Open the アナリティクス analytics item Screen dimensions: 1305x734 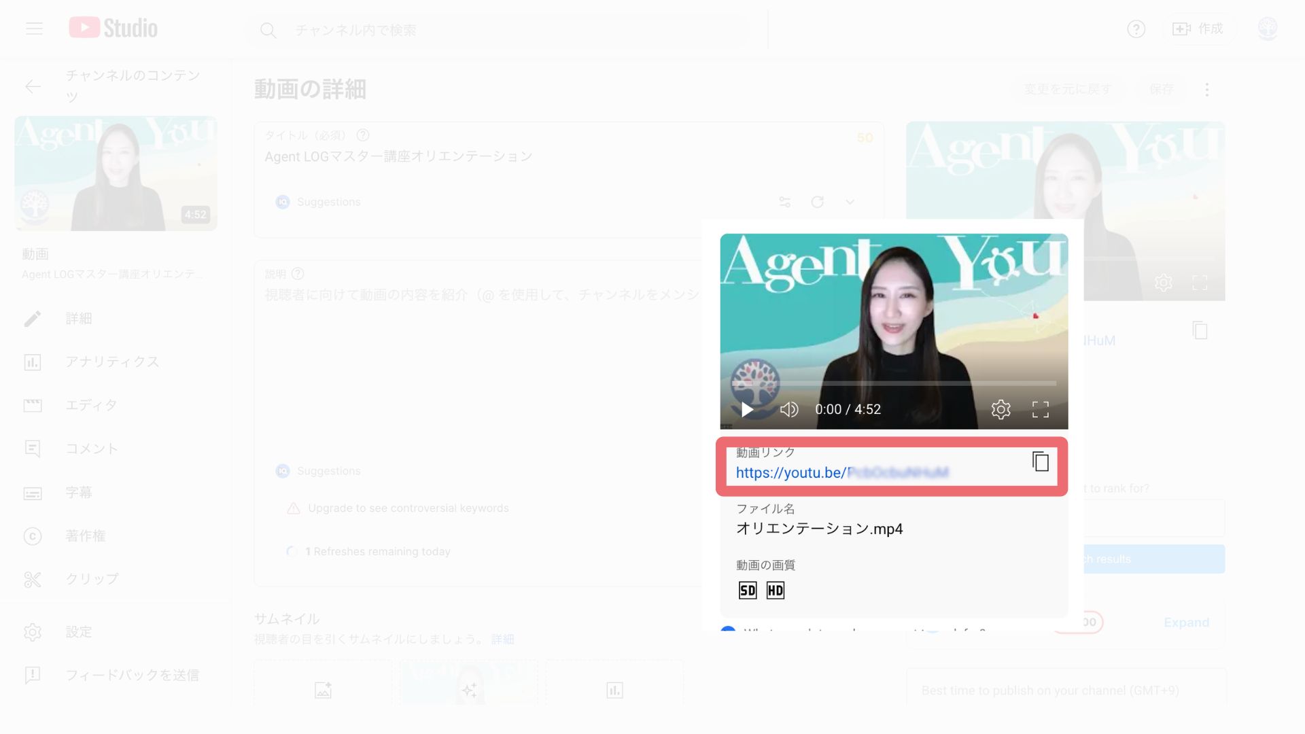(112, 362)
